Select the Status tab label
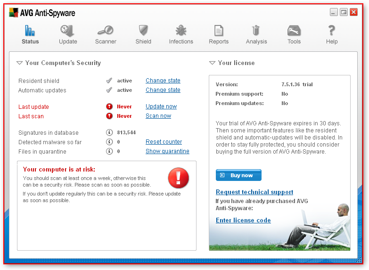Screen dimensions: 369x270 click(x=30, y=41)
